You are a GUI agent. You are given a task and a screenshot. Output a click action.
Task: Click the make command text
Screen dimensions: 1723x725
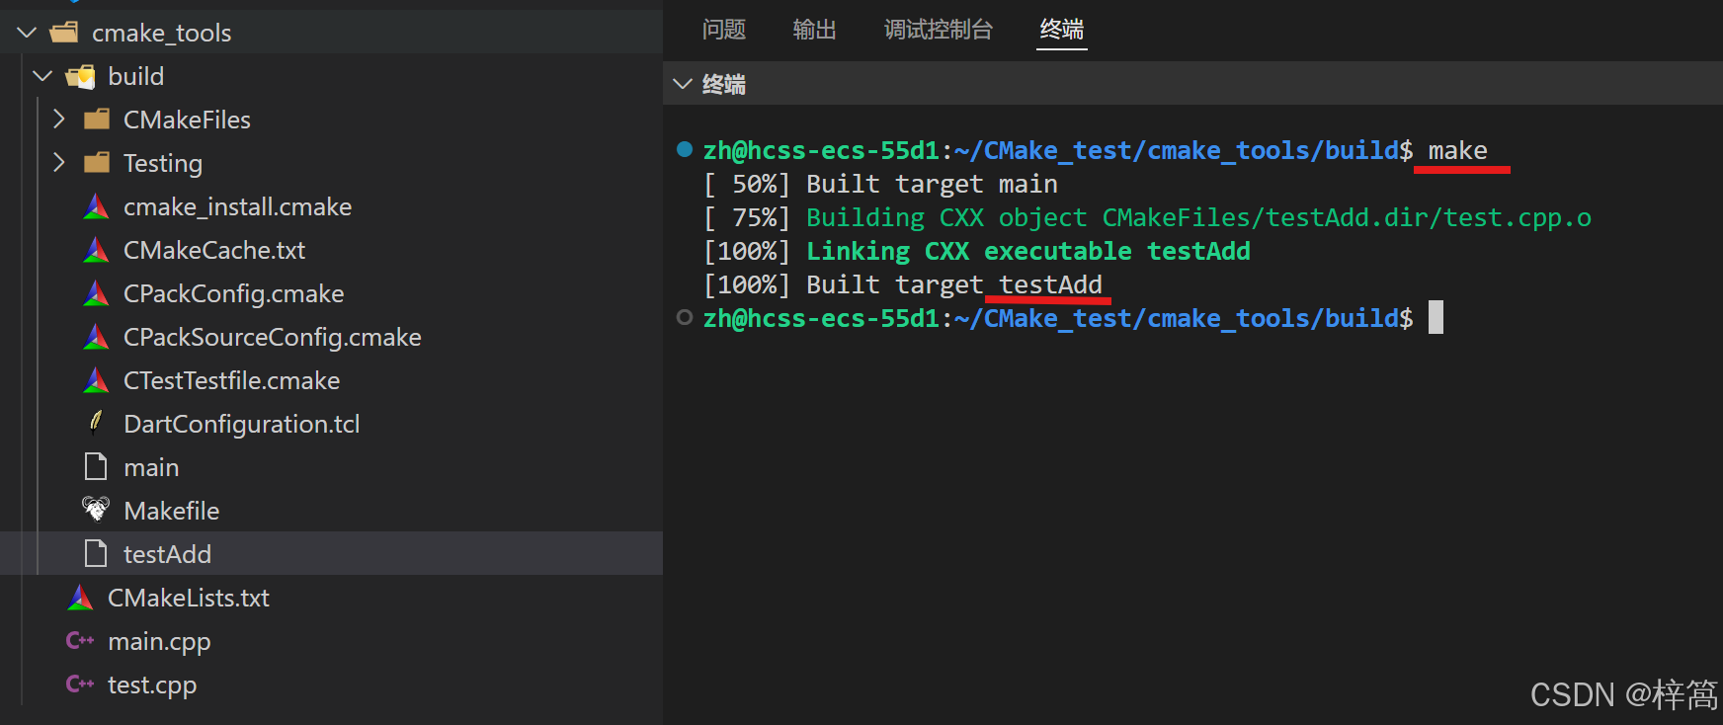pos(1457,150)
